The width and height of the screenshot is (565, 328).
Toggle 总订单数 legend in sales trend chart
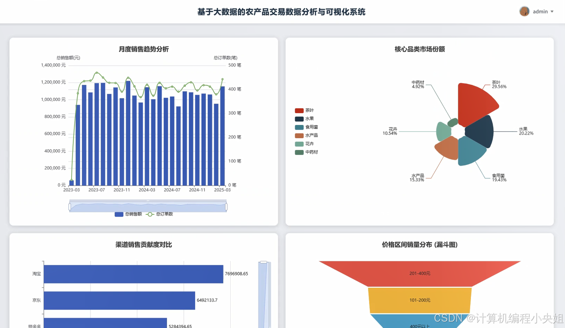coord(159,214)
